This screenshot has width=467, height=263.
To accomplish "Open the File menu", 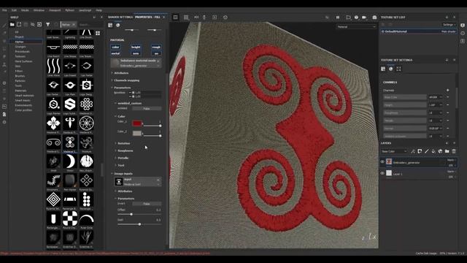I will tap(4, 10).
